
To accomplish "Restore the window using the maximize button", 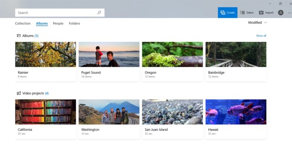I will (280, 4).
